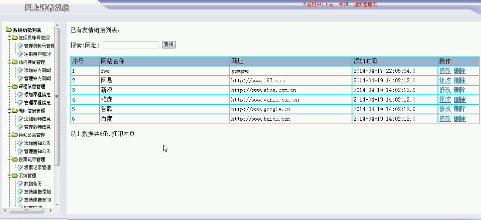481x220 pixels.
Task: Click the folder icon beside 课程信息管理
Action: click(15, 86)
